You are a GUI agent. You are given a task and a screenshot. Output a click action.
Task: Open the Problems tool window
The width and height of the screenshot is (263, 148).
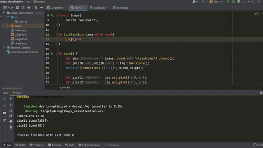pos(37,145)
